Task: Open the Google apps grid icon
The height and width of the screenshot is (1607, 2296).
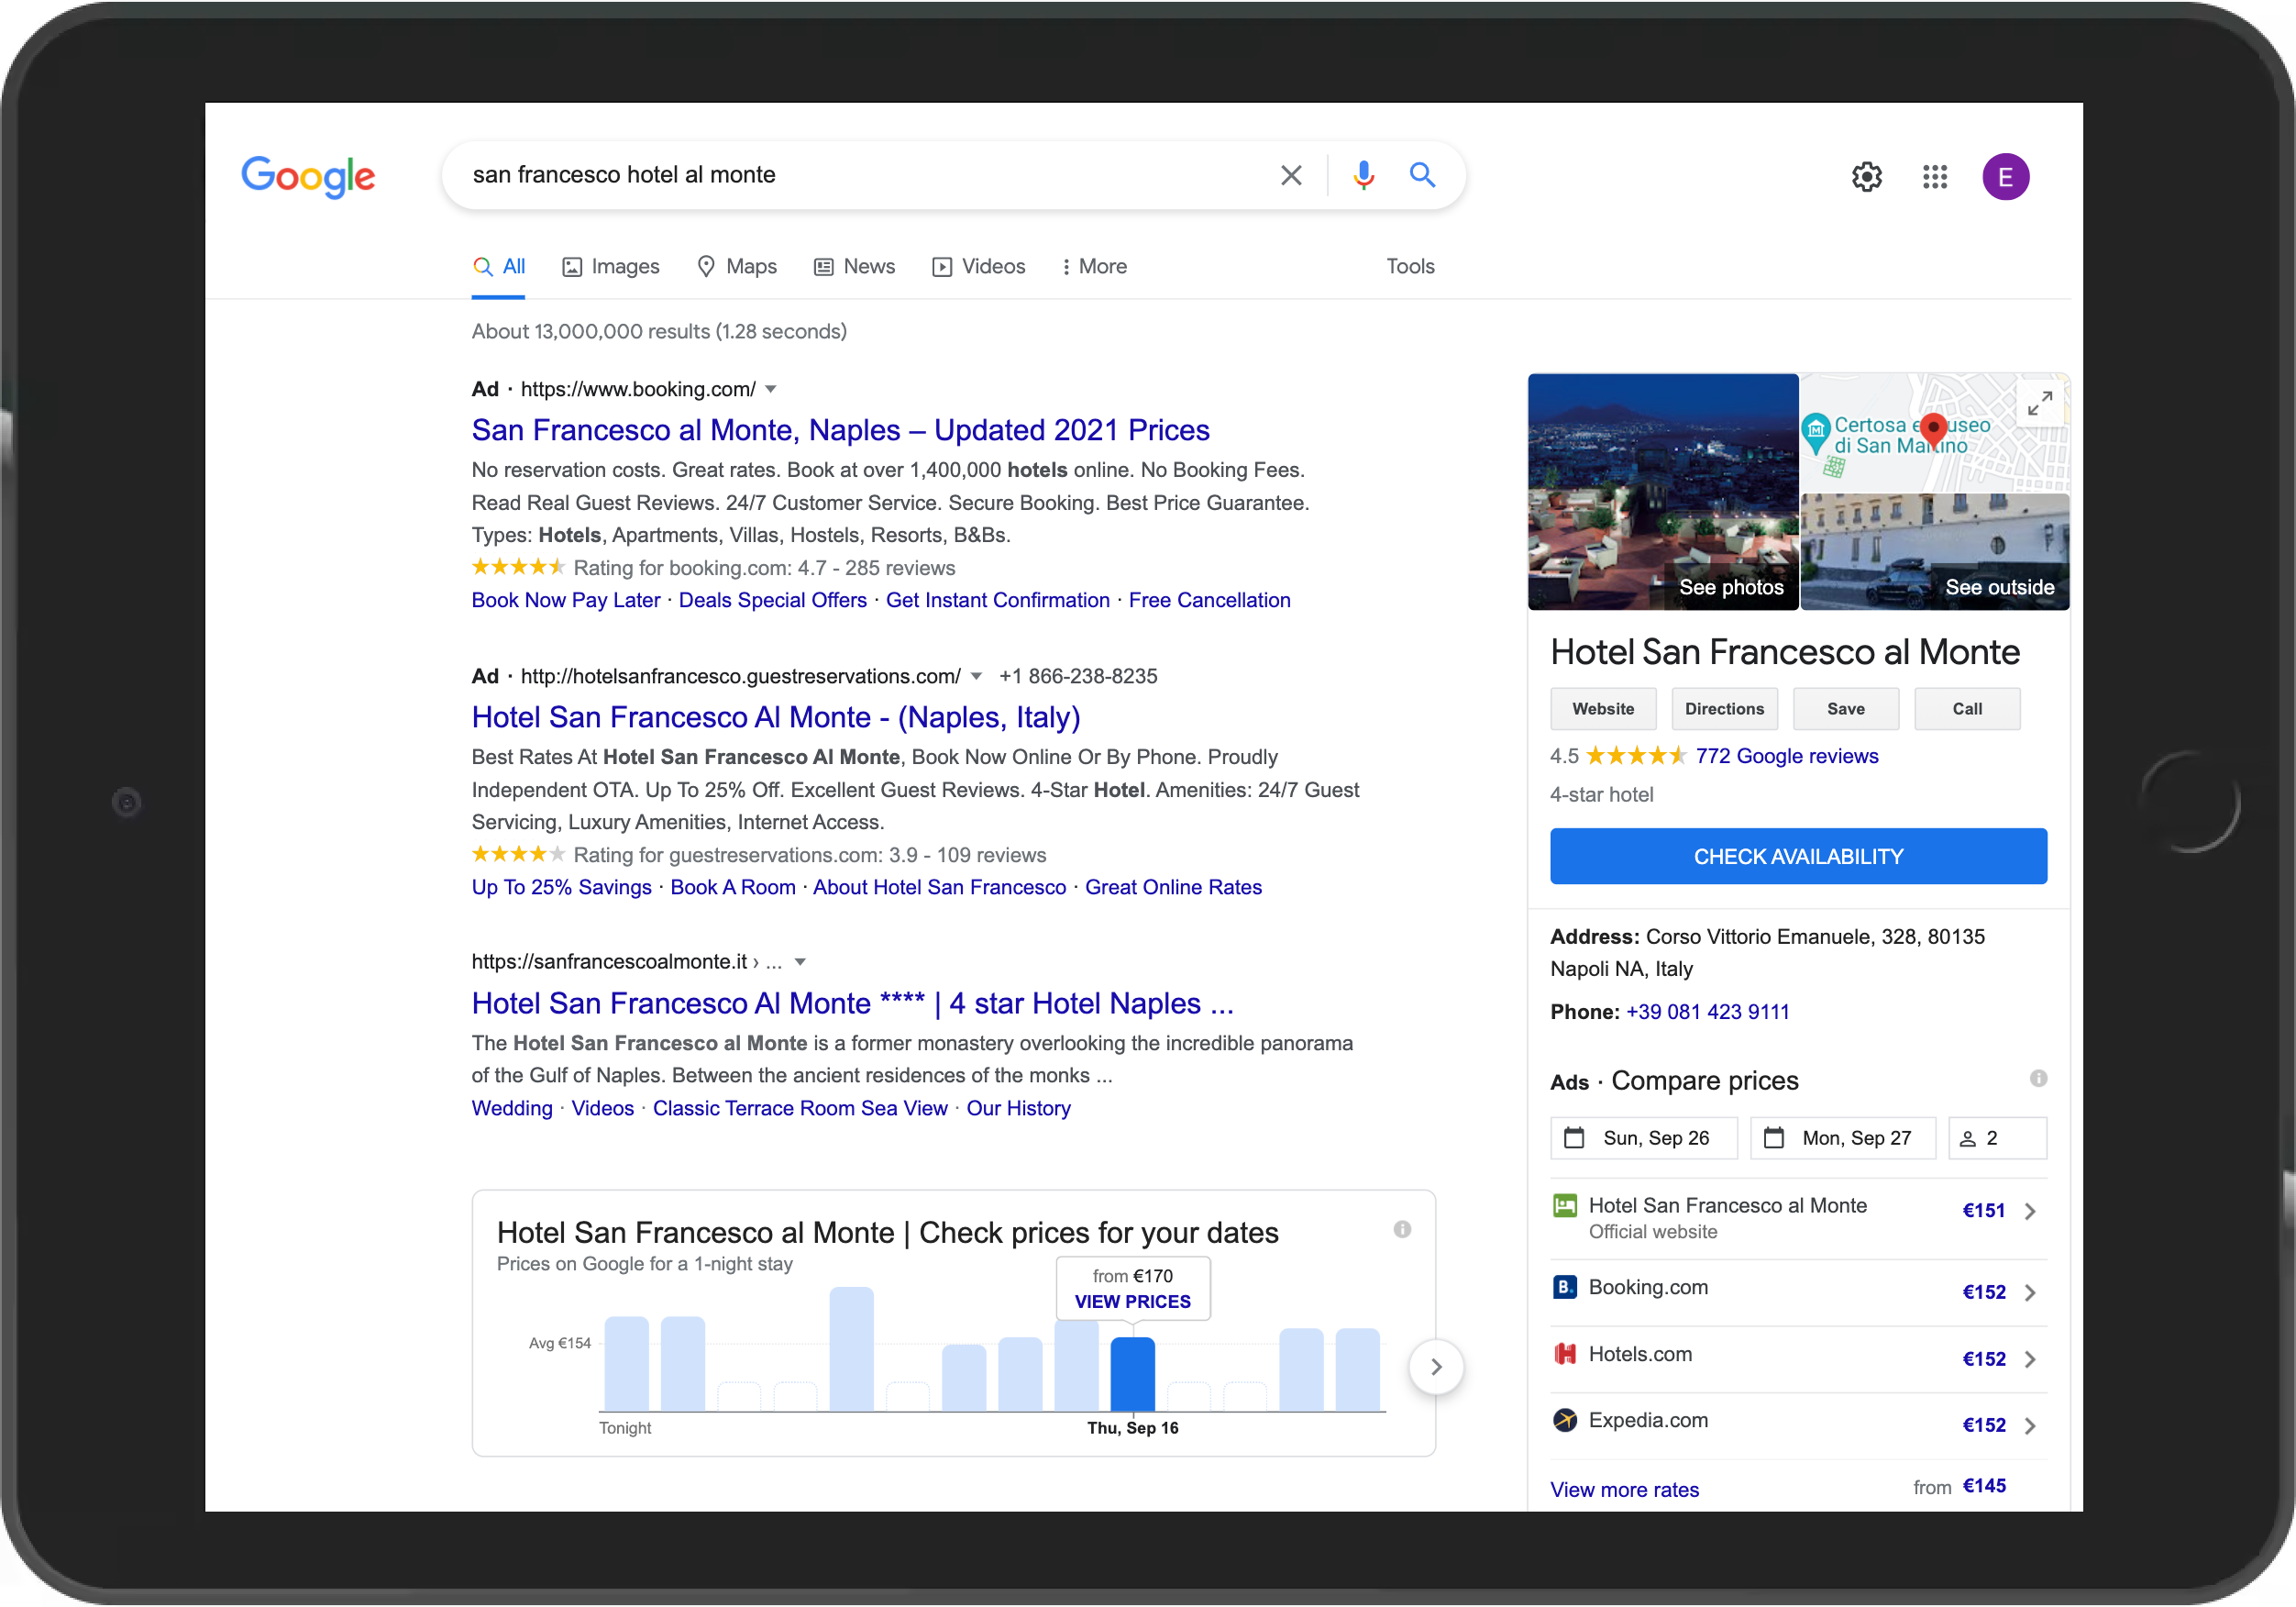Action: [1934, 177]
